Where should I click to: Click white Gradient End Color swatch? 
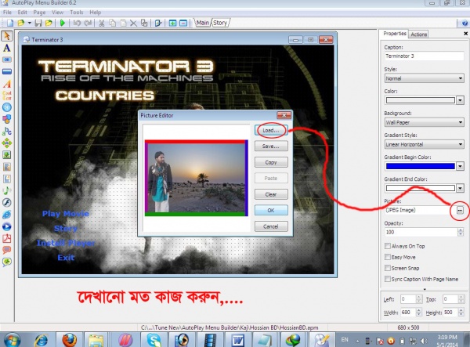420,188
